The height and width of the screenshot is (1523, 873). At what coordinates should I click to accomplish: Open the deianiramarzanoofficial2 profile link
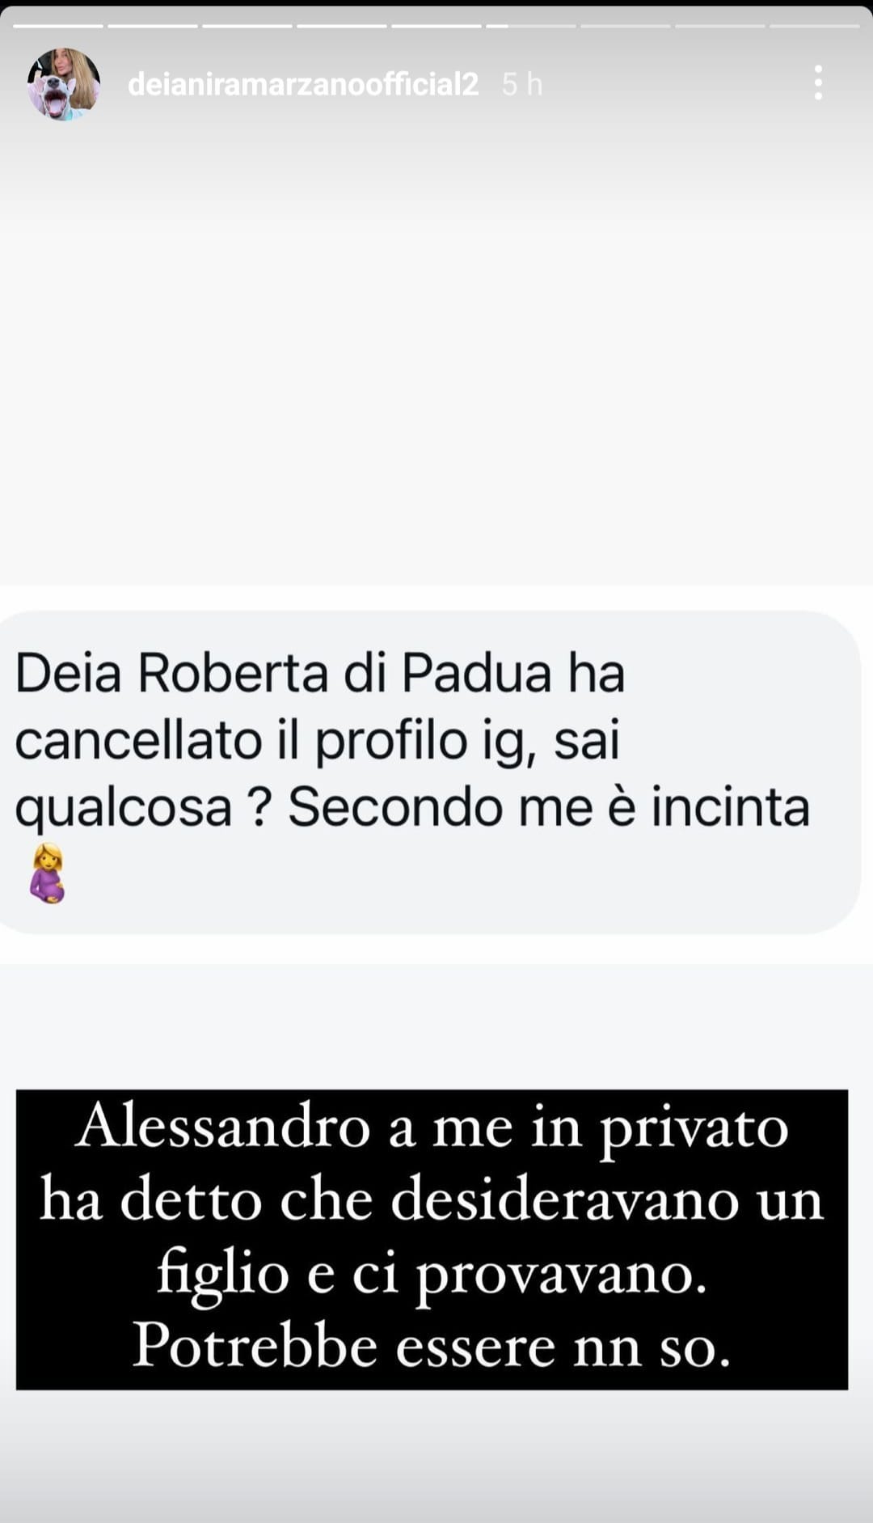click(303, 84)
